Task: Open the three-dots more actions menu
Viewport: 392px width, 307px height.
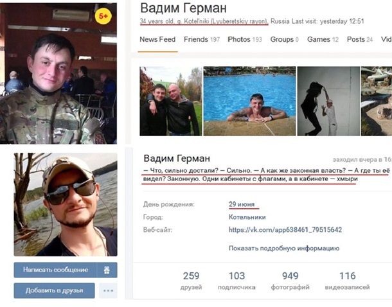Action: 108,291
